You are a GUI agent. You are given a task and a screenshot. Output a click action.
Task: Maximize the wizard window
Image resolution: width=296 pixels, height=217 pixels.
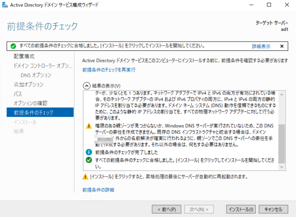tap(269, 5)
